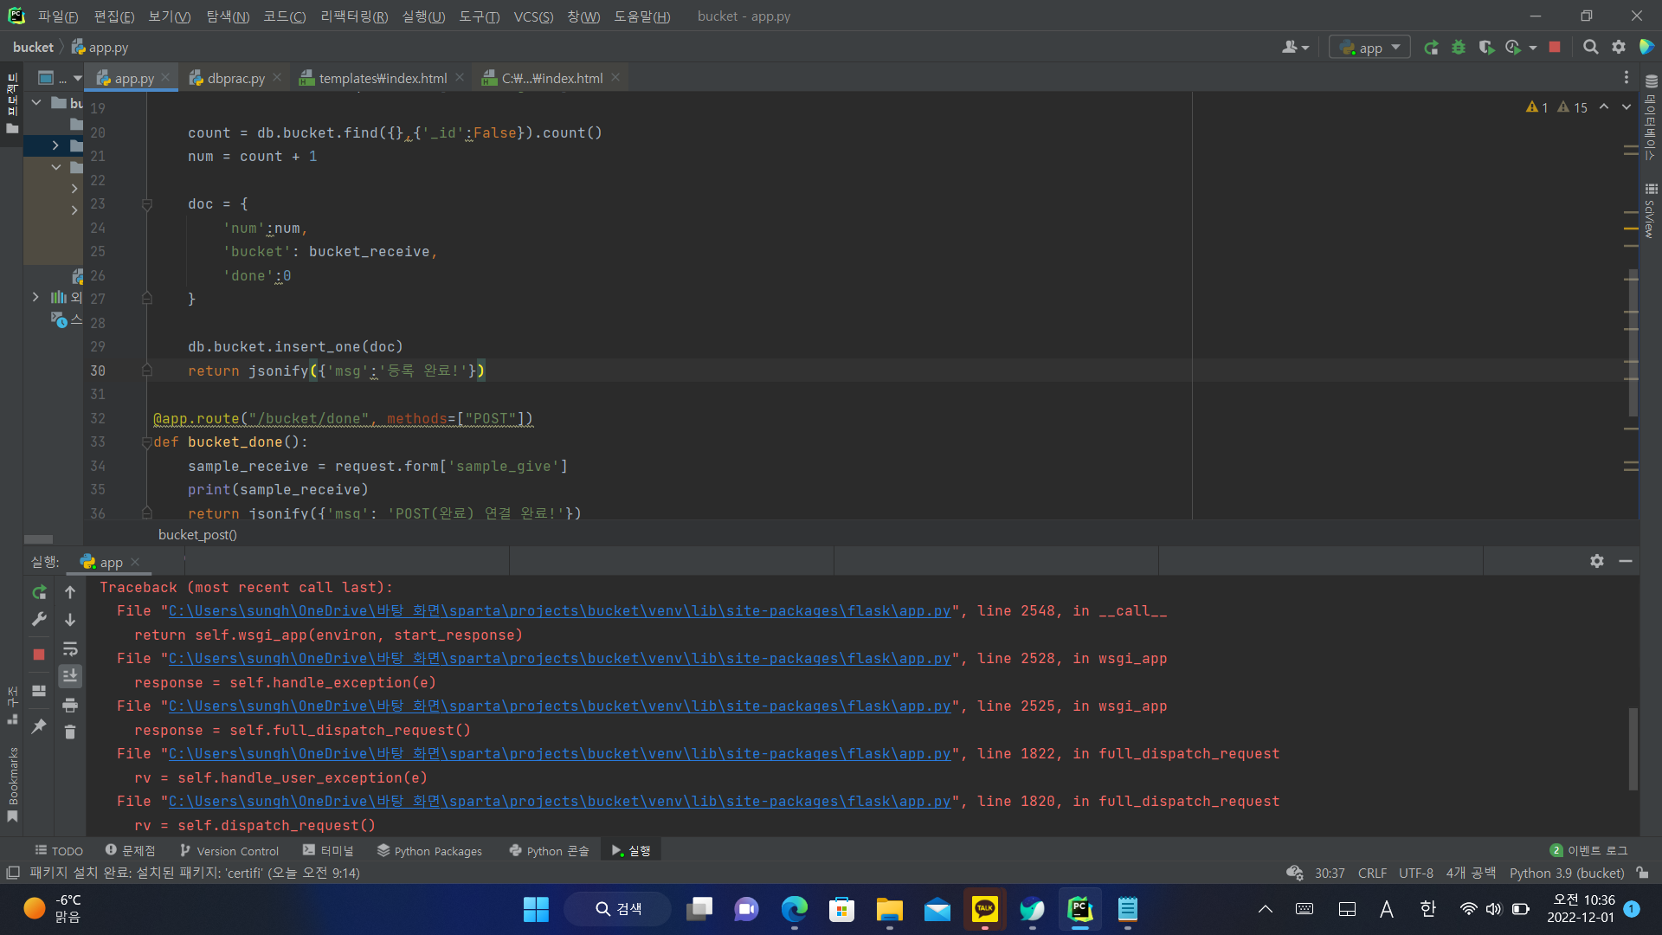Open the SciView tool window
The width and height of the screenshot is (1662, 935).
[1651, 210]
